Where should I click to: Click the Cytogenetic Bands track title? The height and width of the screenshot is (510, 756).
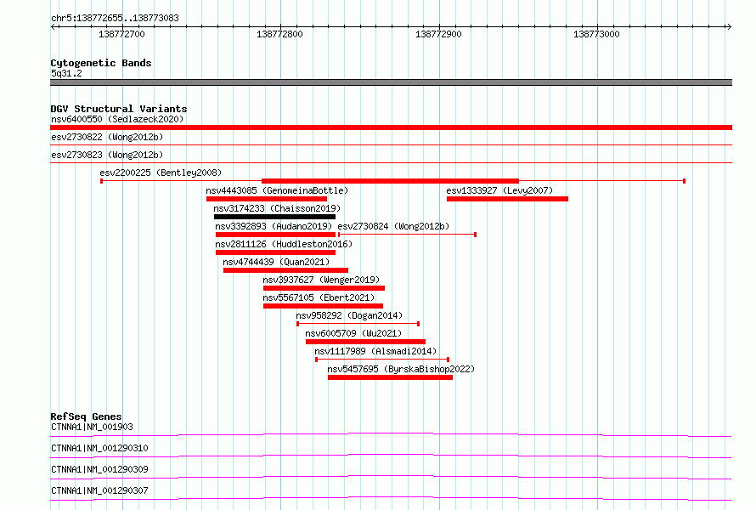(101, 63)
